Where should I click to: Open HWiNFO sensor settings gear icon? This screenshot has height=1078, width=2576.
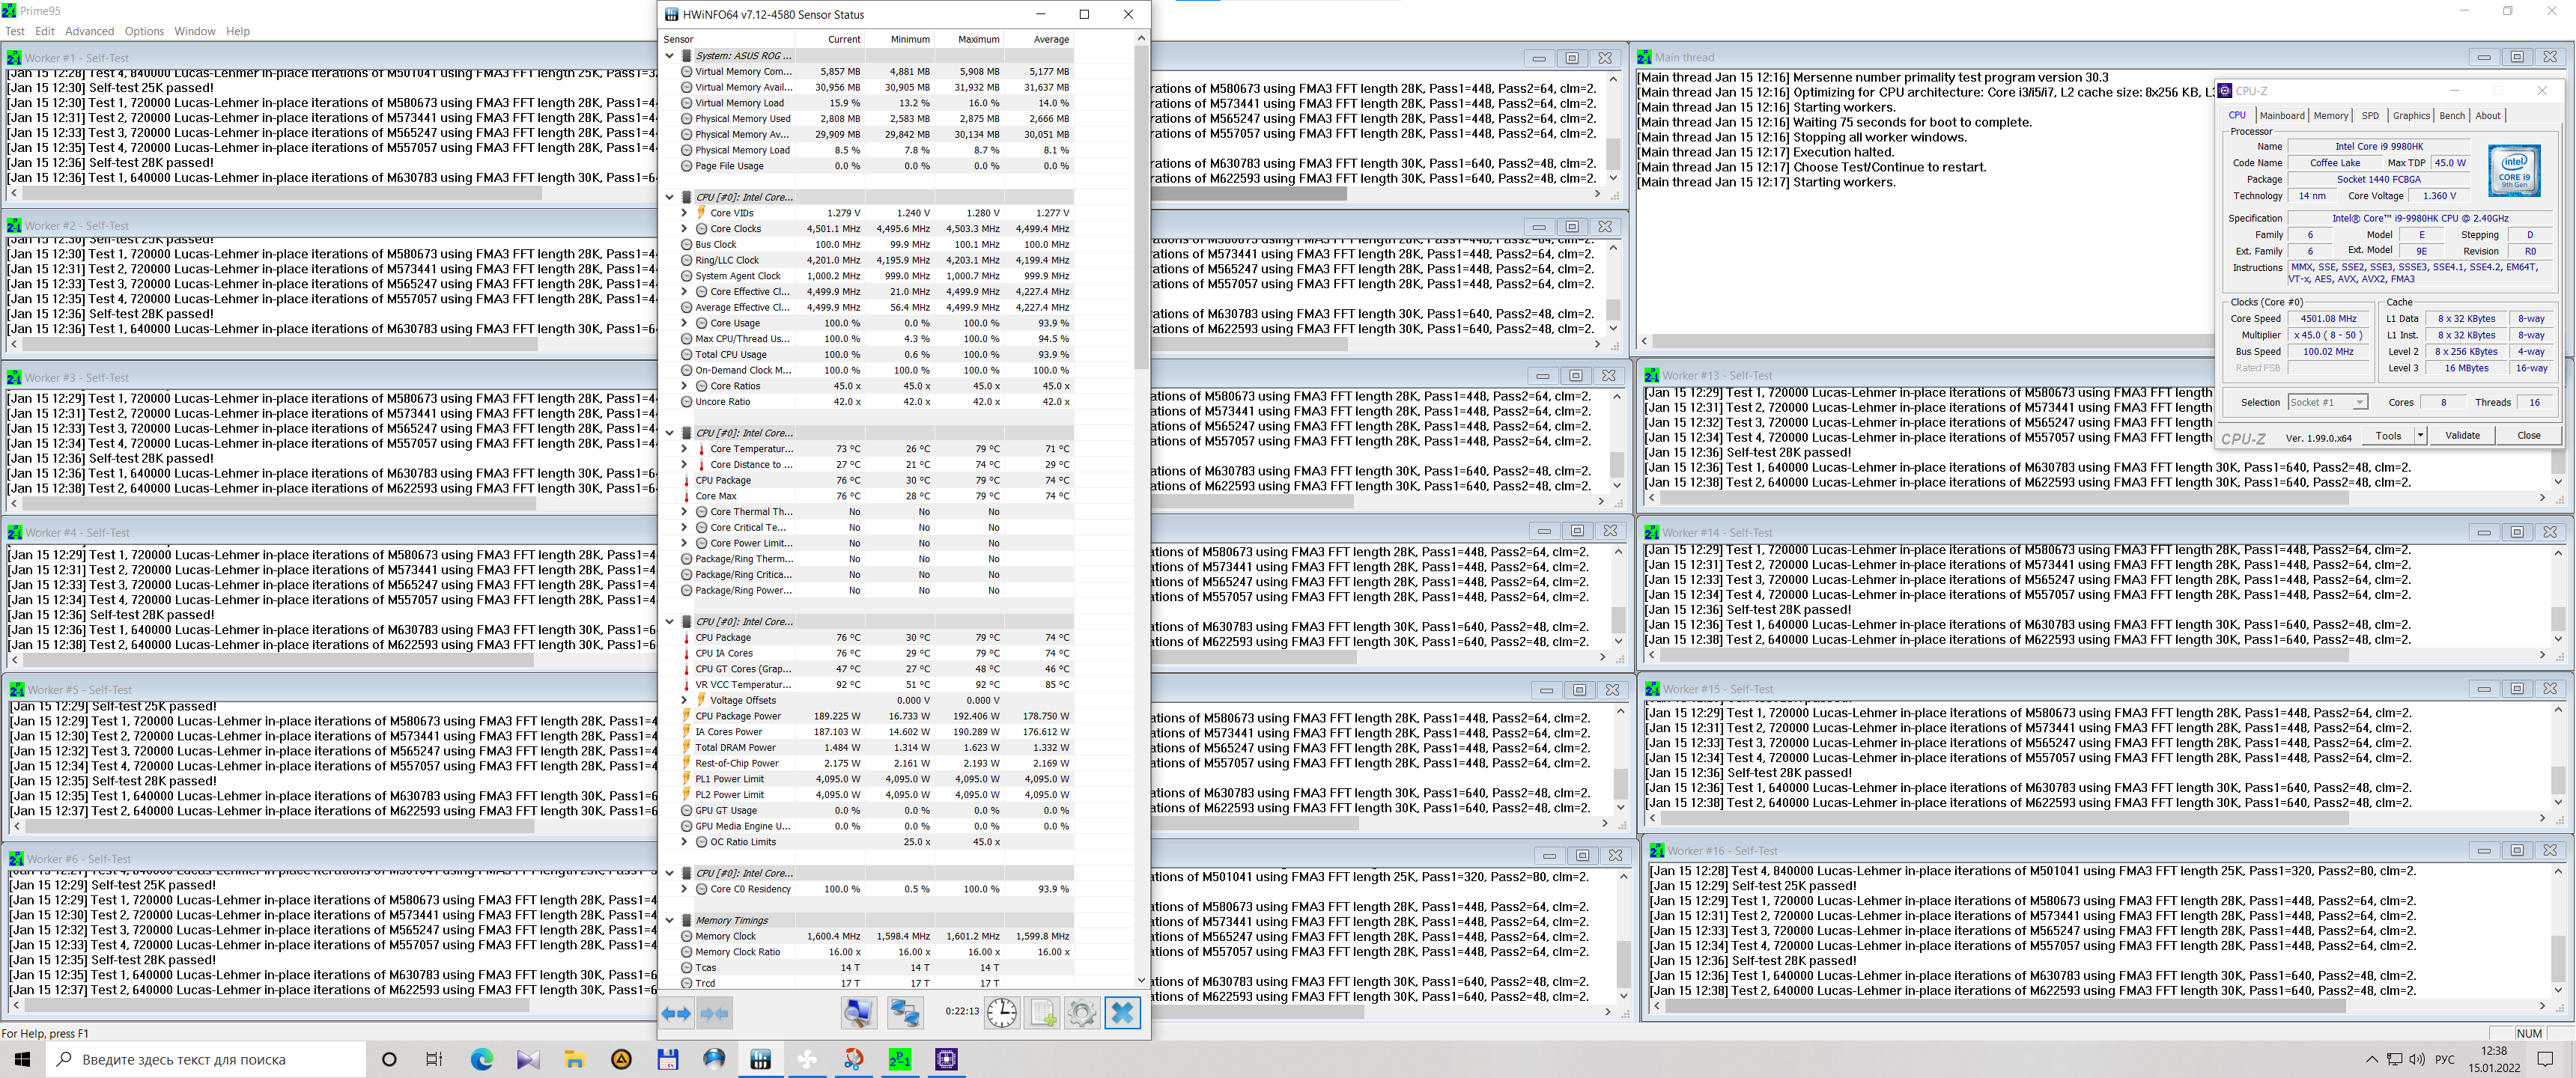(1081, 1013)
